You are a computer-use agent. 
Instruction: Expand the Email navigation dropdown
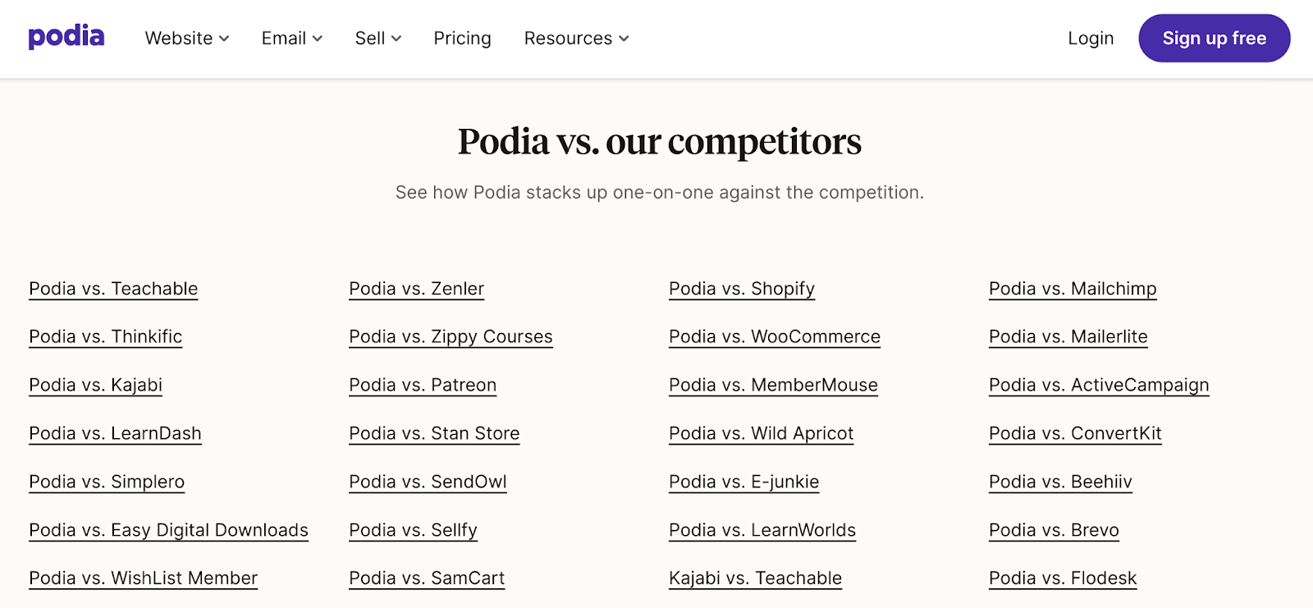tap(291, 38)
